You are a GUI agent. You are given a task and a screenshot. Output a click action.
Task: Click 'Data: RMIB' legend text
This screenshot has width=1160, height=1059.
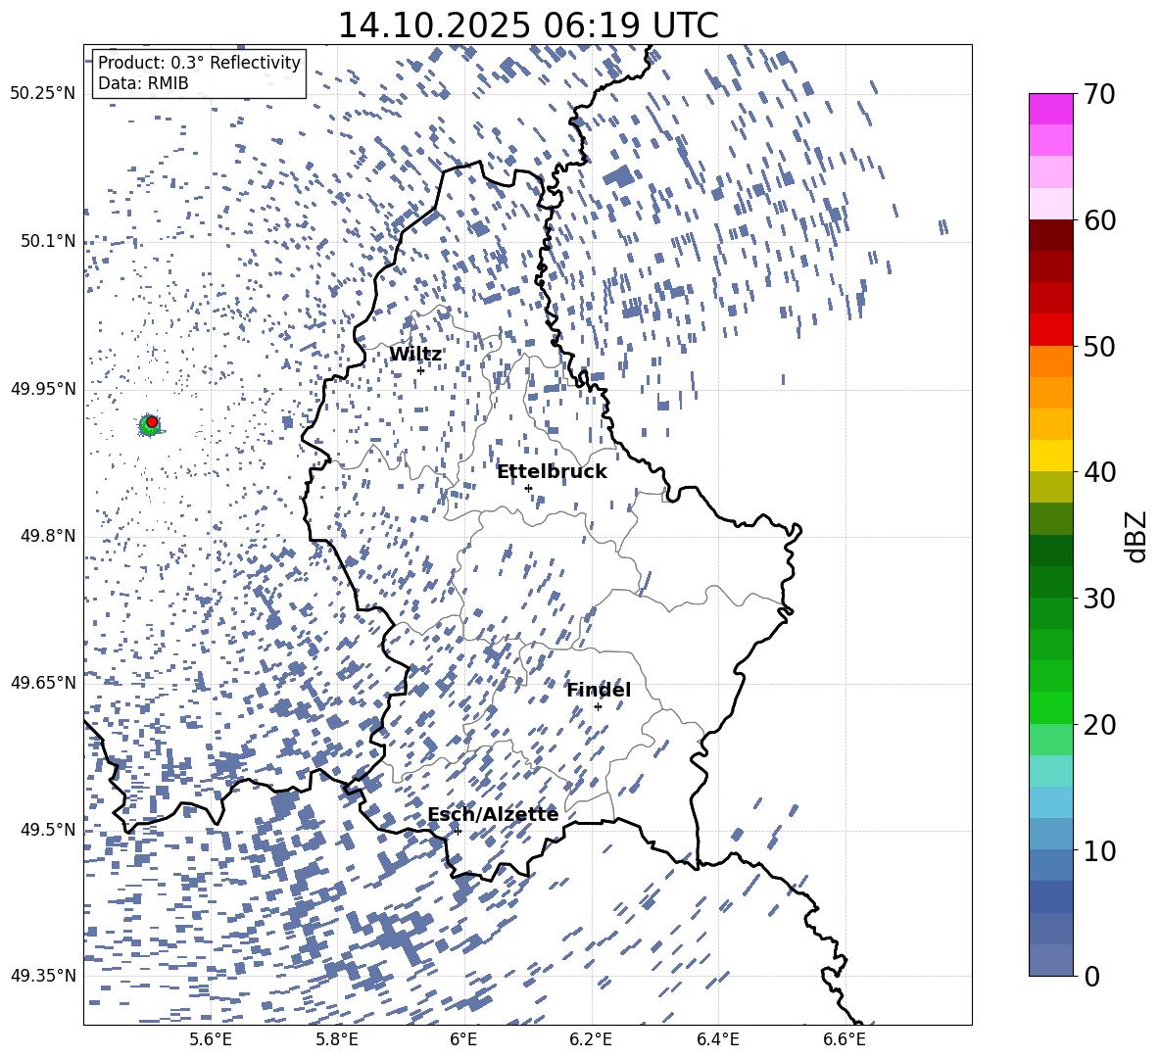pos(143,83)
